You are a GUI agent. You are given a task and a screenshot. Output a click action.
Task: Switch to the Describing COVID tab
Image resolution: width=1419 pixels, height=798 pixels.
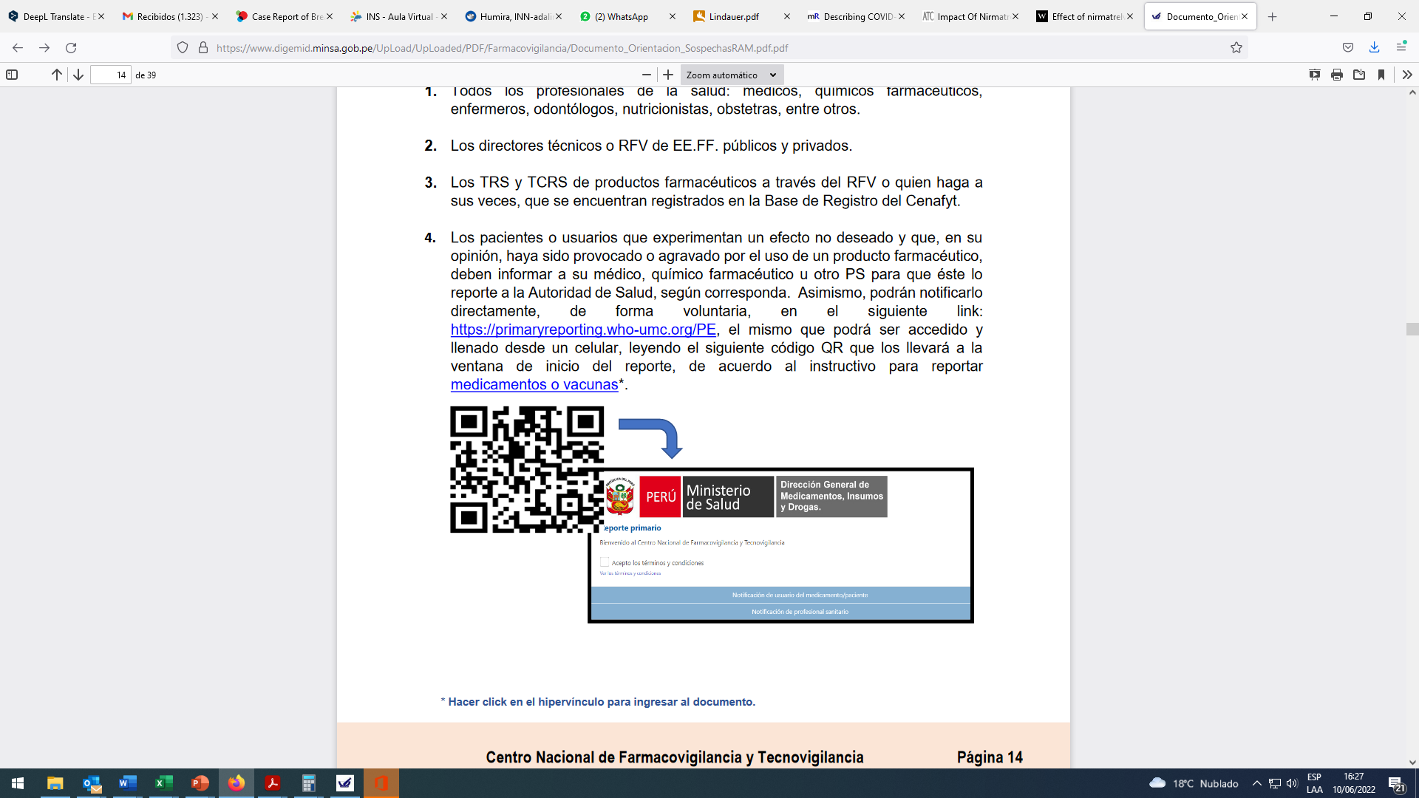[x=856, y=16]
